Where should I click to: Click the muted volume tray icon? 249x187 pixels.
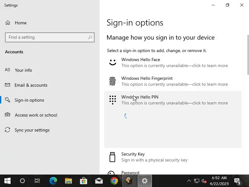pos(204,181)
